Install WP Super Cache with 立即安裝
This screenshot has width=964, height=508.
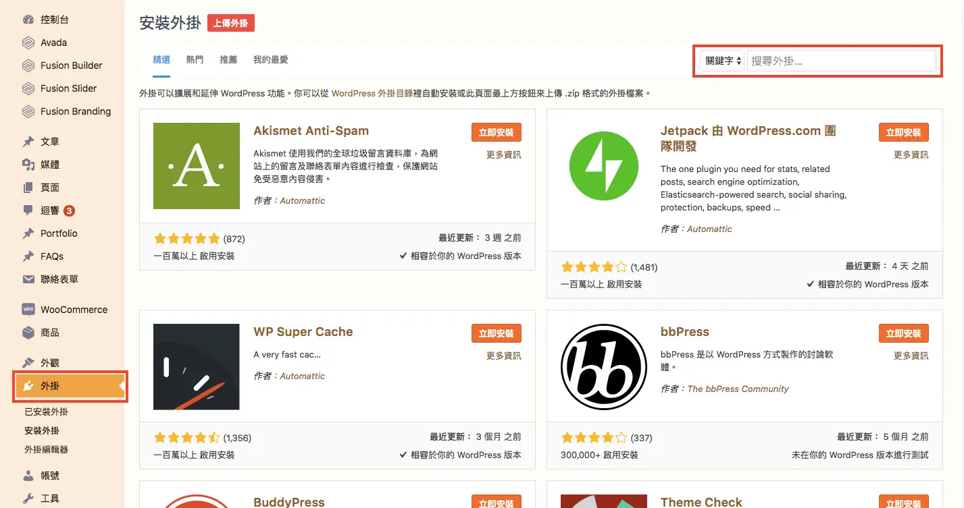pyautogui.click(x=497, y=333)
